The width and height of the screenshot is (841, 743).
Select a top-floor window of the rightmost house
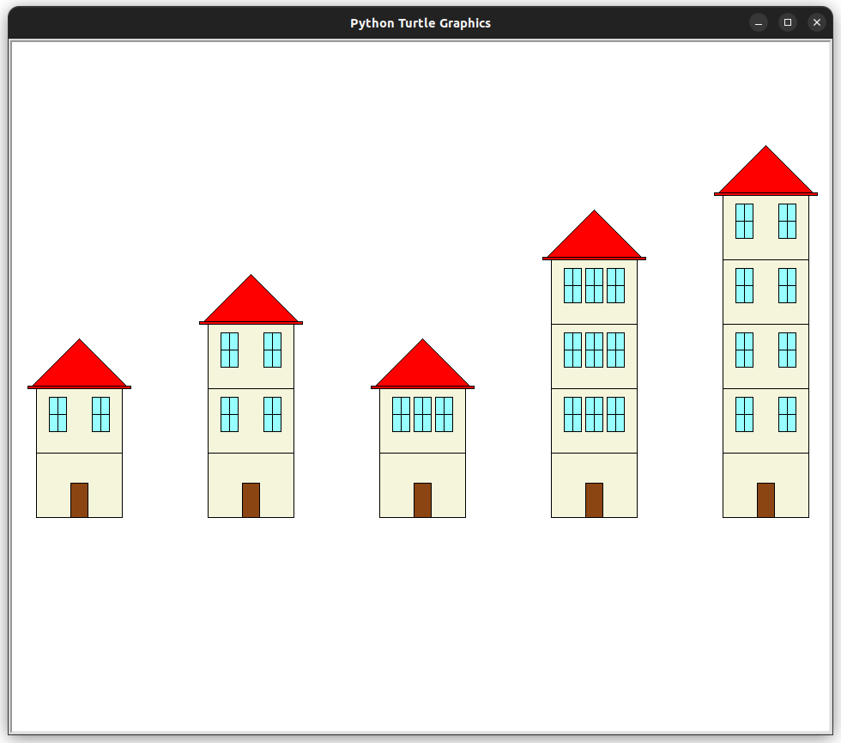coord(743,222)
